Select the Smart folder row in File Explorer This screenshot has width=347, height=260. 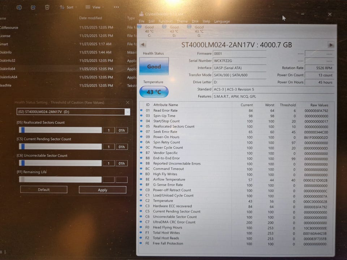point(69,44)
